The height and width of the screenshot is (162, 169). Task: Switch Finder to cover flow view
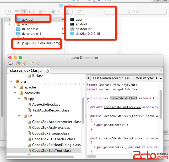pos(31,12)
